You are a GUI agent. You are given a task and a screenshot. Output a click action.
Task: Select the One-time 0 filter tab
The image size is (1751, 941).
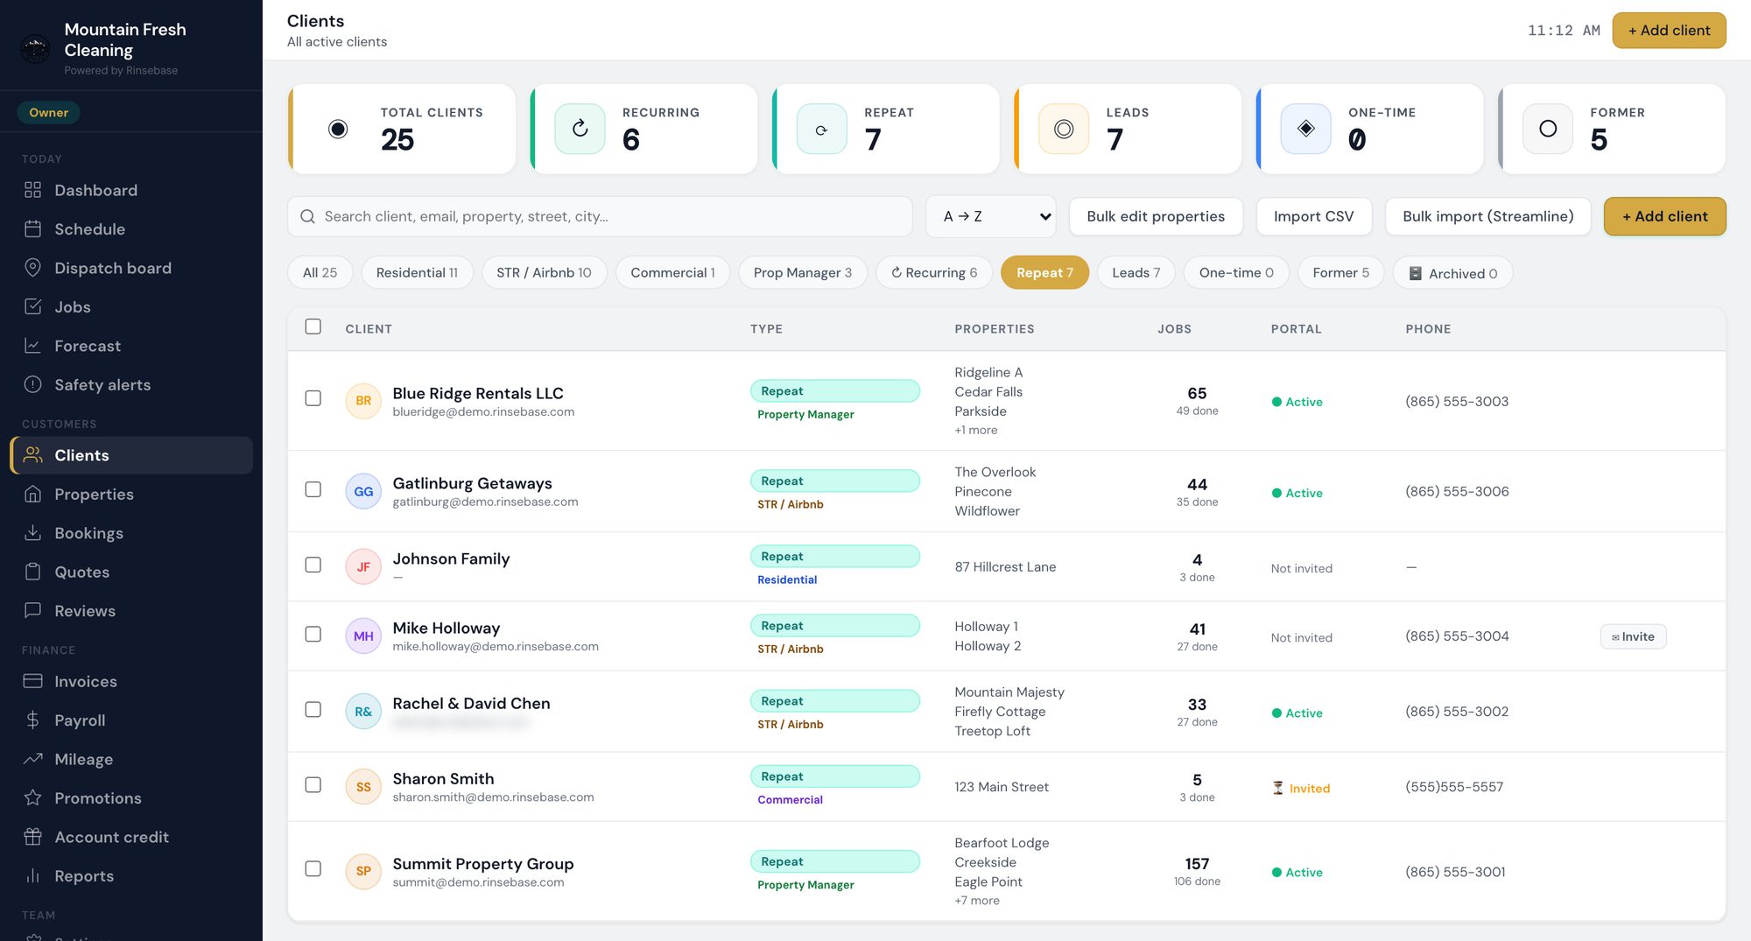click(x=1235, y=272)
